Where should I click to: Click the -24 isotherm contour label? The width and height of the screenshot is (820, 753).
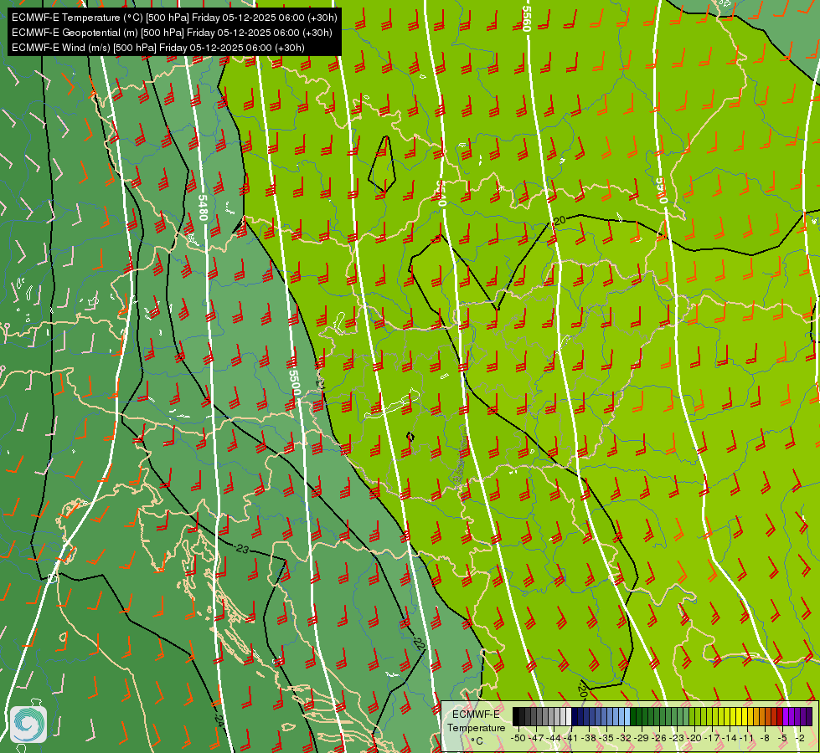coord(218,720)
